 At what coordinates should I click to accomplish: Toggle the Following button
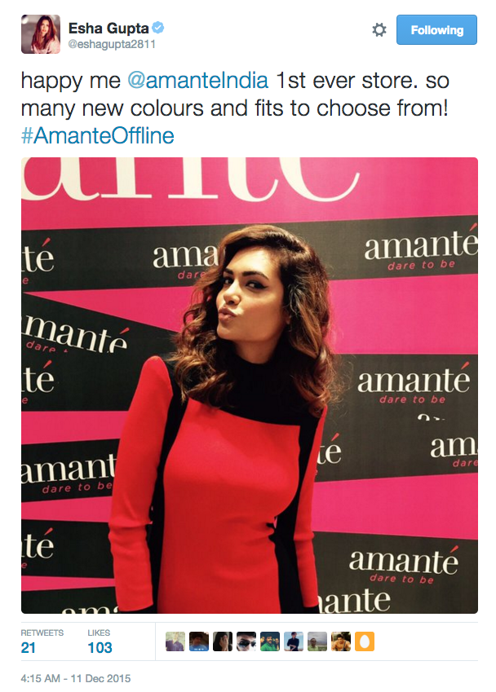[436, 29]
